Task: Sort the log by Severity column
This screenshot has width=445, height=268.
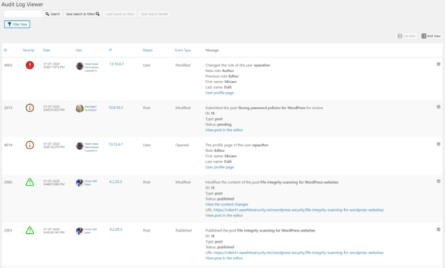Action: click(x=28, y=50)
